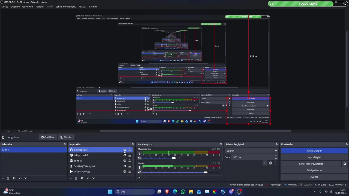Image resolution: width=349 pixels, height=196 pixels.
Task: Open Ses Karıştırıcı bottom options menu dots
Action: coord(145,178)
